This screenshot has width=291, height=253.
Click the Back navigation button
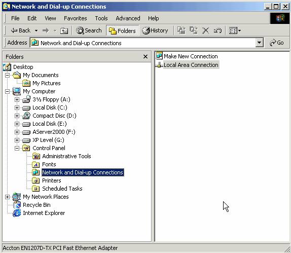coord(20,30)
